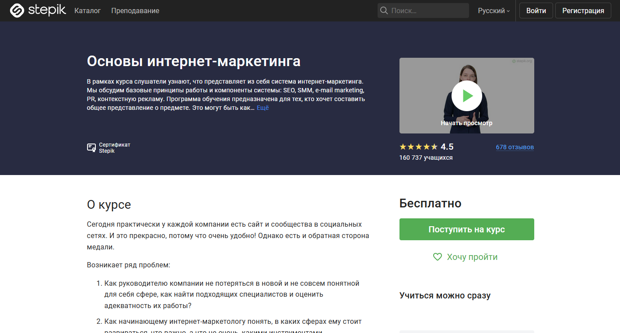Viewport: 620px width, 333px height.
Task: Click Начать просмотр to start the video
Action: coord(466,123)
